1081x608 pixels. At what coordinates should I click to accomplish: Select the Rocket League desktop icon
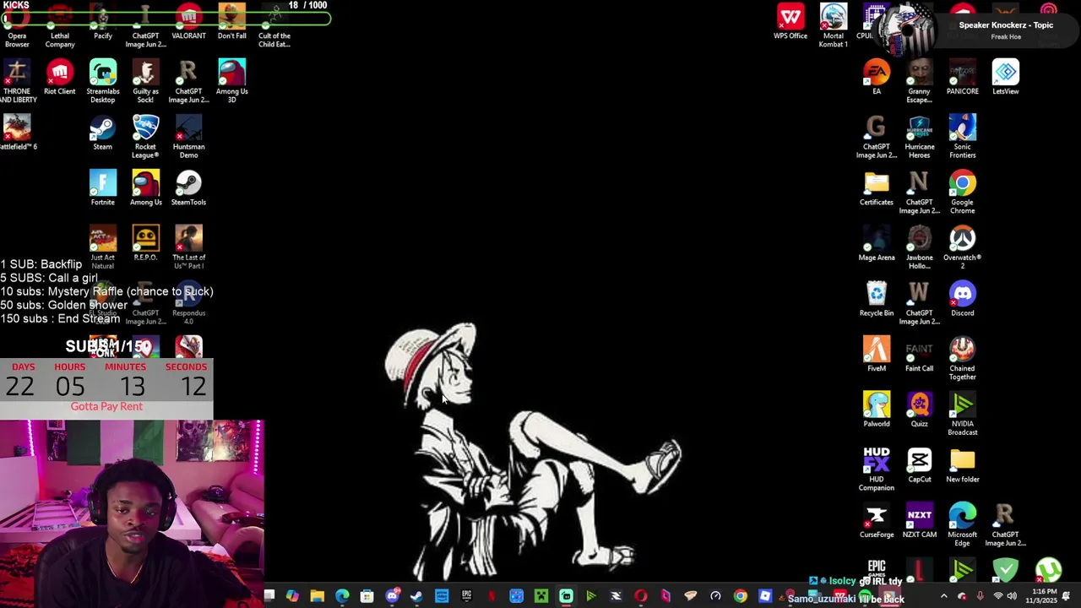pos(145,137)
